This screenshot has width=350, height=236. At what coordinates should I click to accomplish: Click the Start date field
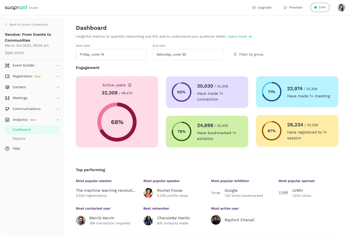111,54
